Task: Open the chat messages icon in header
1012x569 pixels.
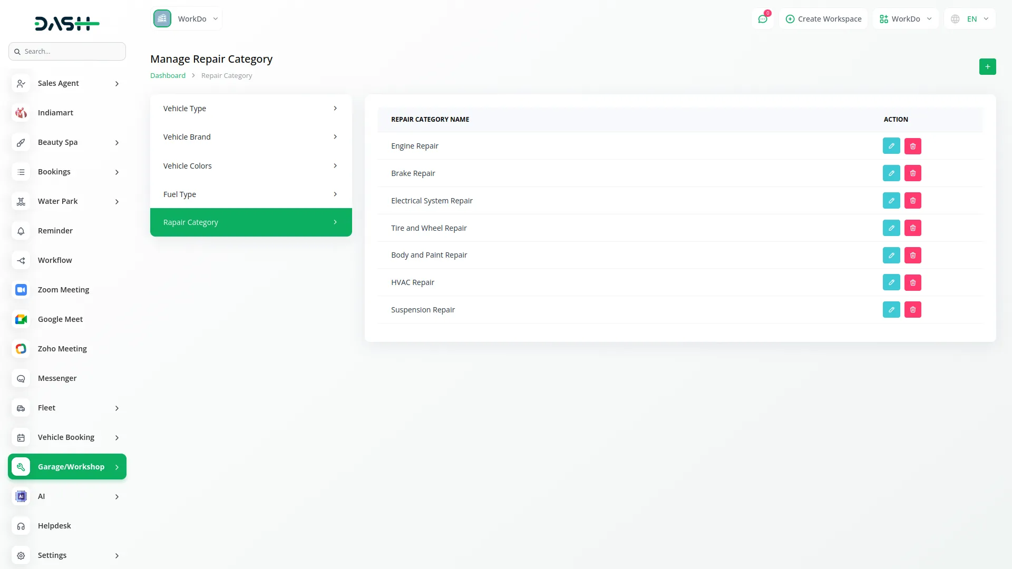Action: [x=762, y=19]
